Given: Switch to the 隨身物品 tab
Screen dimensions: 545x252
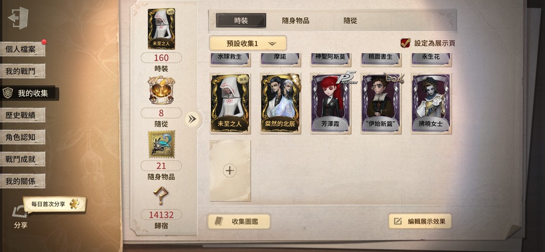Looking at the screenshot, I should (295, 21).
